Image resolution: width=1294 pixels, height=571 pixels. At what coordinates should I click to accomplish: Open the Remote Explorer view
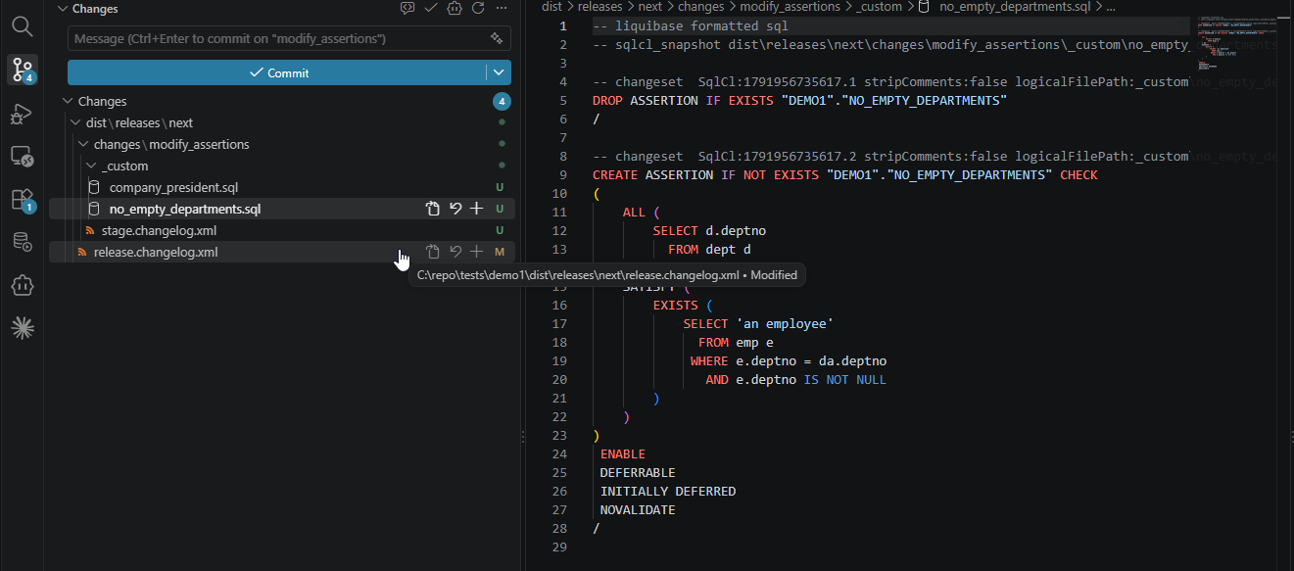pos(22,157)
